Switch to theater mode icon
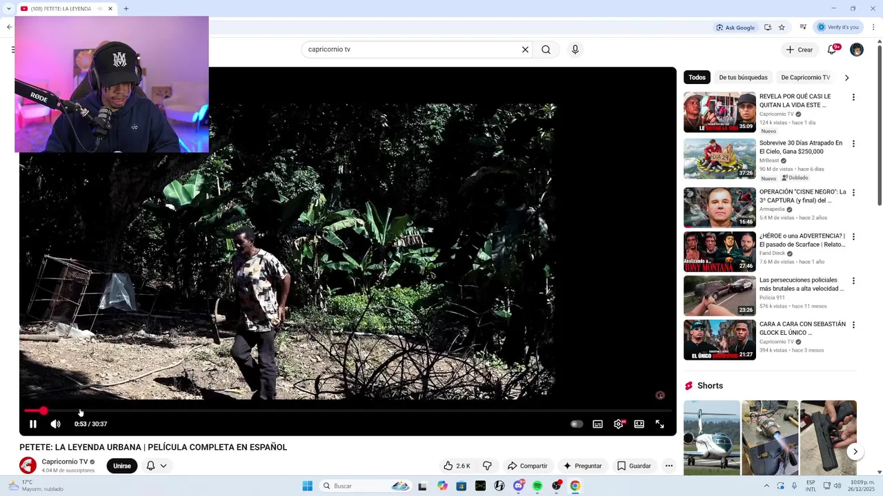The height and width of the screenshot is (496, 883). click(x=639, y=424)
